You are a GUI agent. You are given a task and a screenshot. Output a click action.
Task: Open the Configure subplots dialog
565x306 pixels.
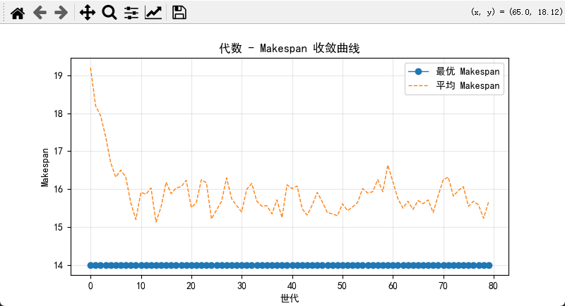click(131, 12)
